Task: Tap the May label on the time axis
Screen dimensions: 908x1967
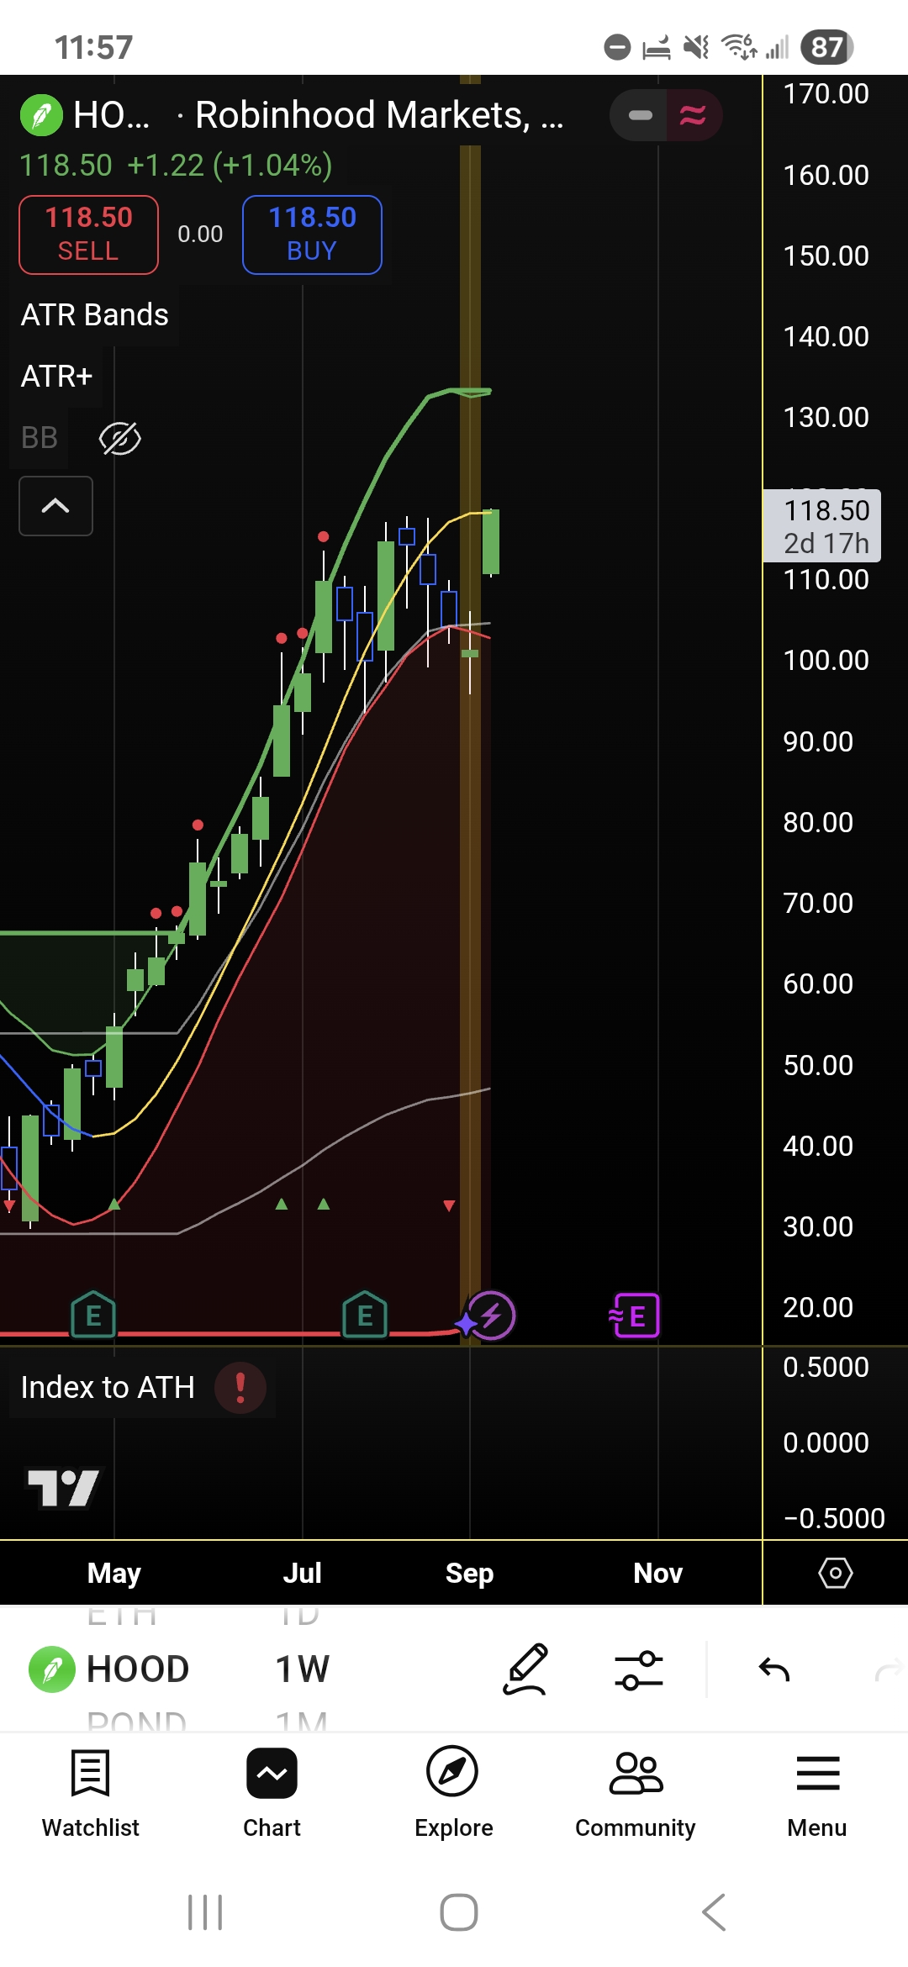Action: coord(114,1573)
